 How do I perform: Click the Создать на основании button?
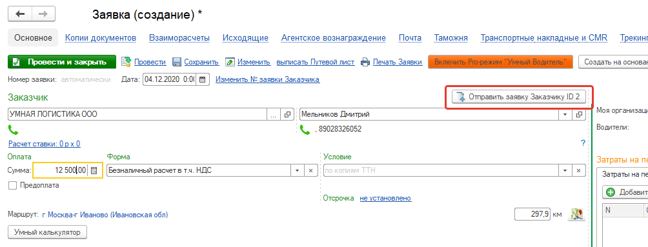[613, 62]
